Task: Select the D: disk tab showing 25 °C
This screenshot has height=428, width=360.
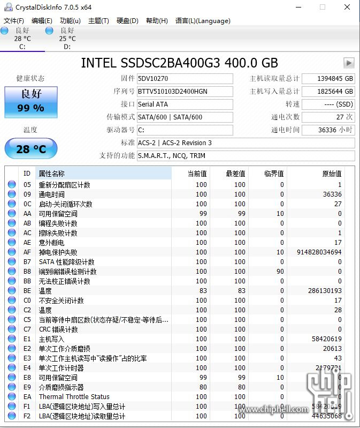Action: pyautogui.click(x=67, y=39)
